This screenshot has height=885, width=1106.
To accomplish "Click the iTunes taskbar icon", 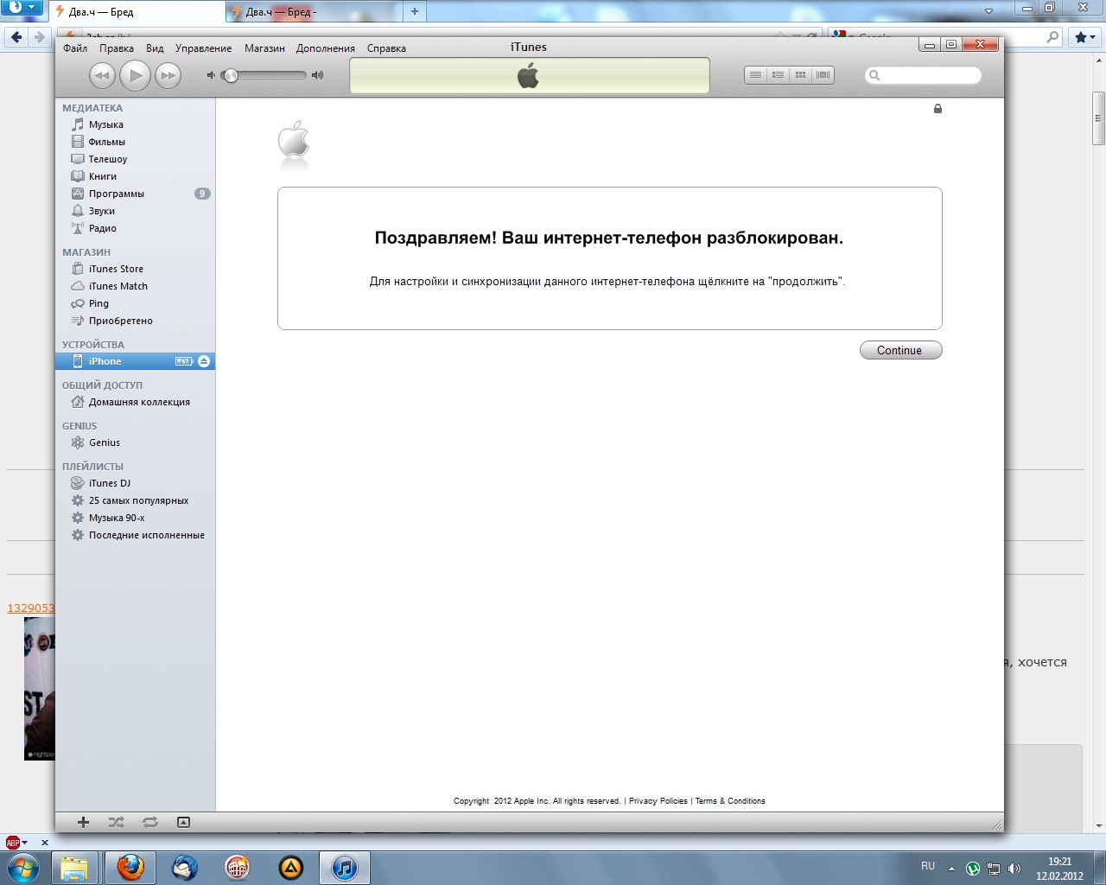I will [x=345, y=867].
